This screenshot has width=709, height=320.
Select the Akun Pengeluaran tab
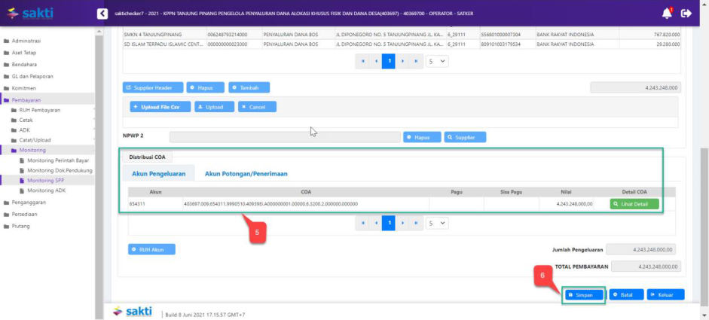158,173
